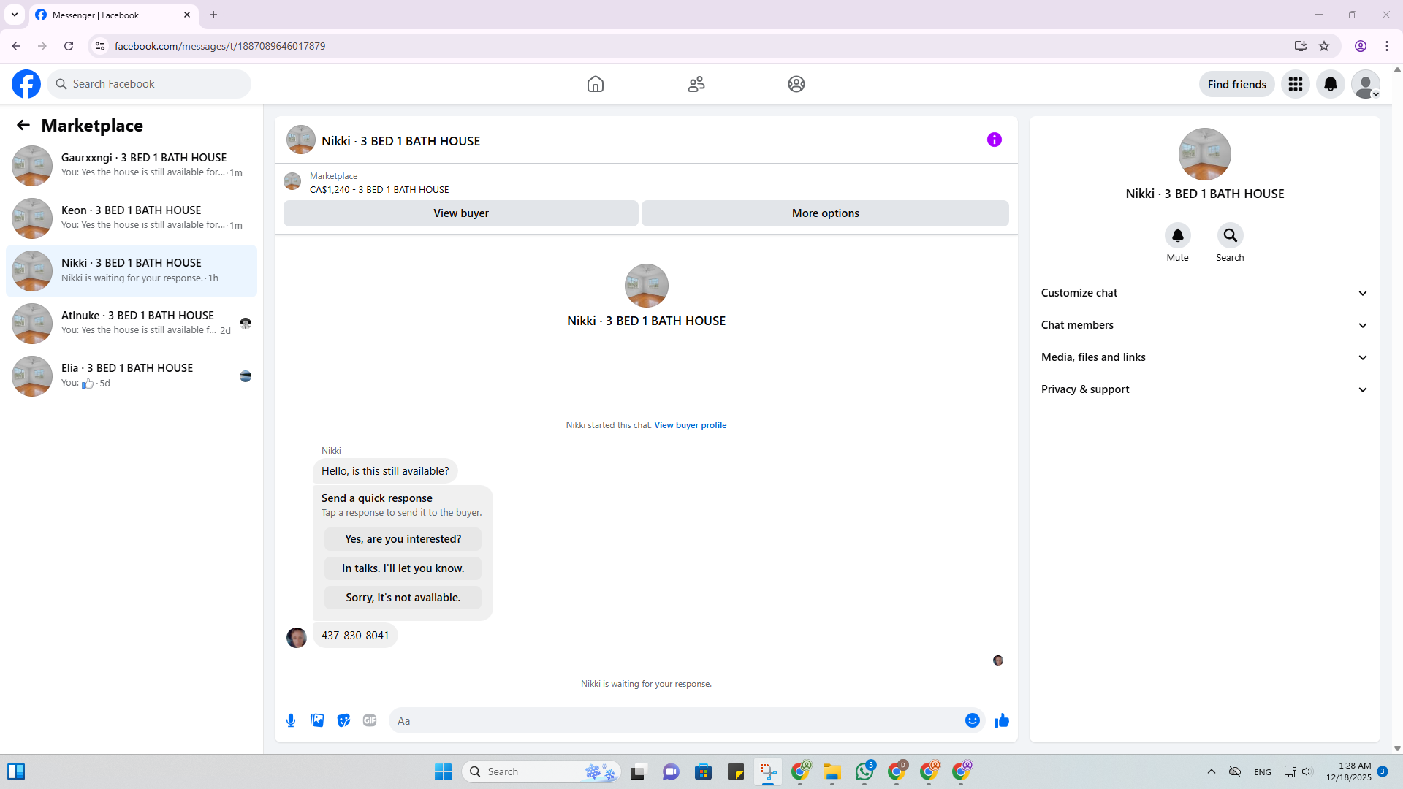Choose an emoji with the smiley icon
1403x789 pixels.
click(x=972, y=720)
